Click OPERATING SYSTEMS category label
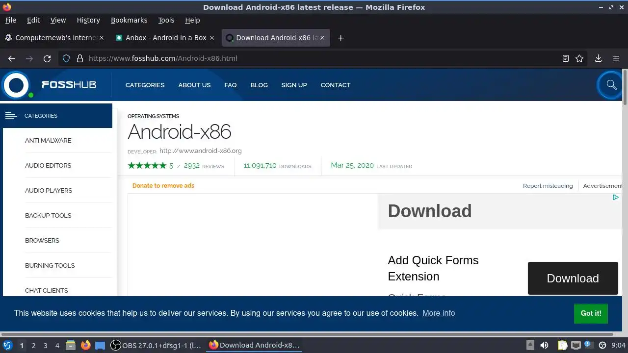 click(x=153, y=116)
